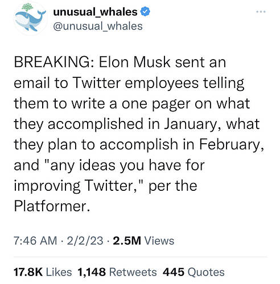
Task: Click the Likes label text
Action: 59,272
